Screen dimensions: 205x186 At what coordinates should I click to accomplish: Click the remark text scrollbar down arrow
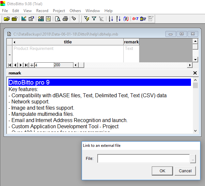(x=195, y=131)
